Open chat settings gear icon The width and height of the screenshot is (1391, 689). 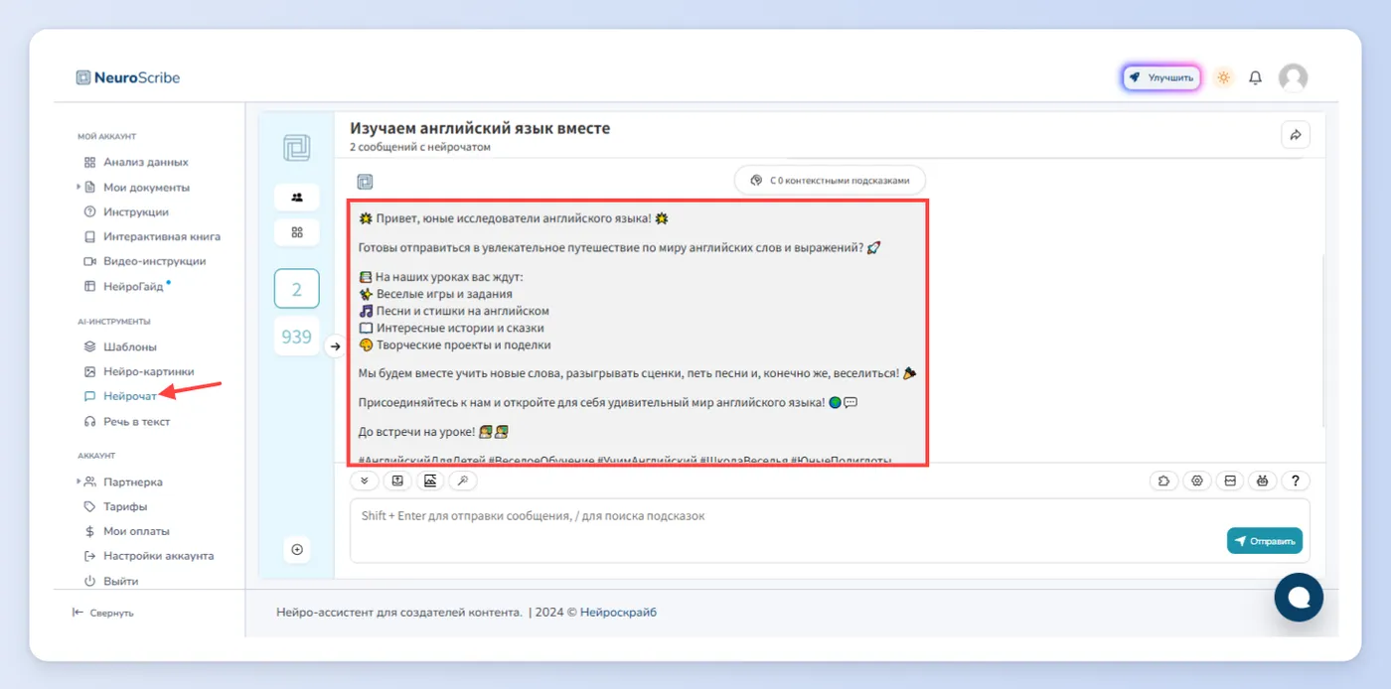[x=1196, y=481]
